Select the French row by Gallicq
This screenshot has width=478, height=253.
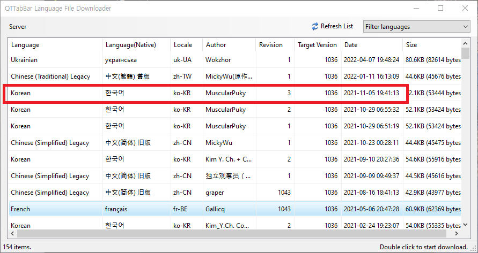234,209
